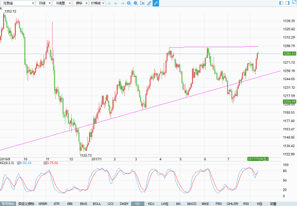Select the MA indicator tab
The image size is (297, 206).
click(178, 204)
